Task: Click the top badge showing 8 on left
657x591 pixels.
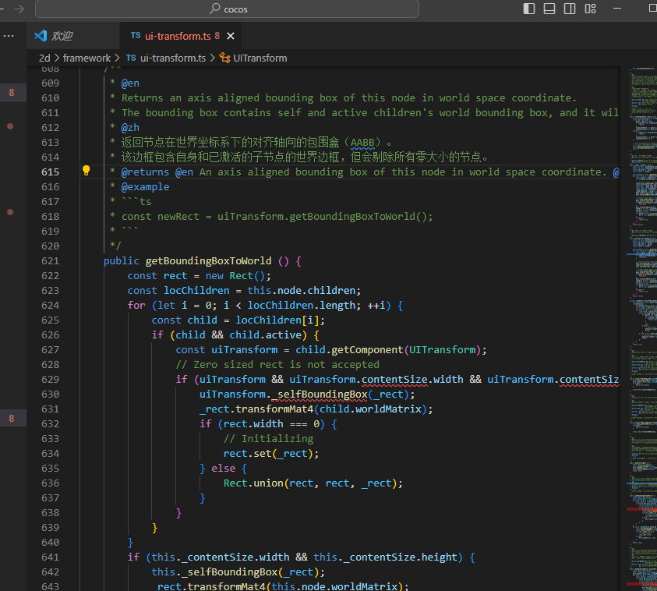Action: 11,93
